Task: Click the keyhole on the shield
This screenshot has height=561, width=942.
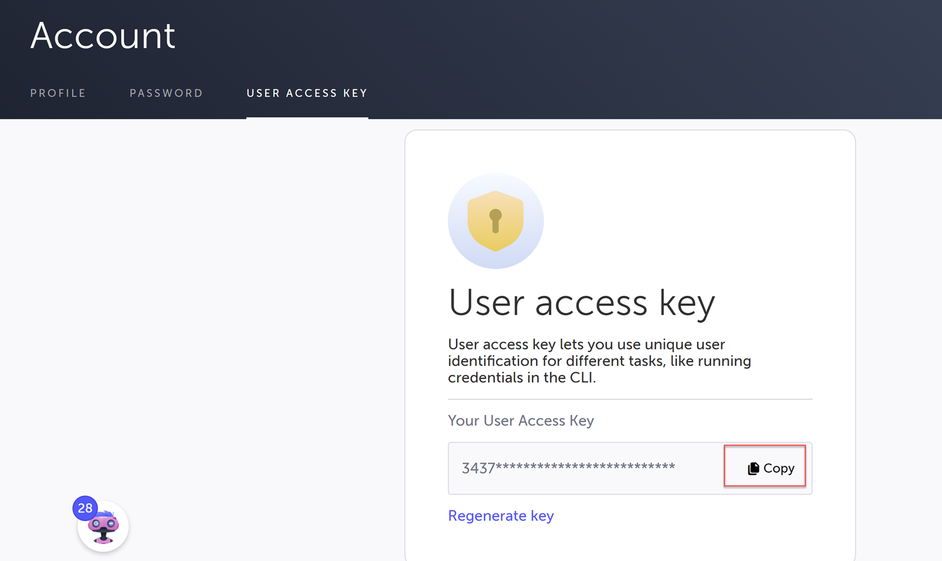Action: (495, 220)
